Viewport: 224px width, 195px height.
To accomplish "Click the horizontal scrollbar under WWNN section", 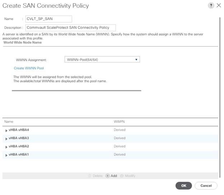I will [76, 90].
